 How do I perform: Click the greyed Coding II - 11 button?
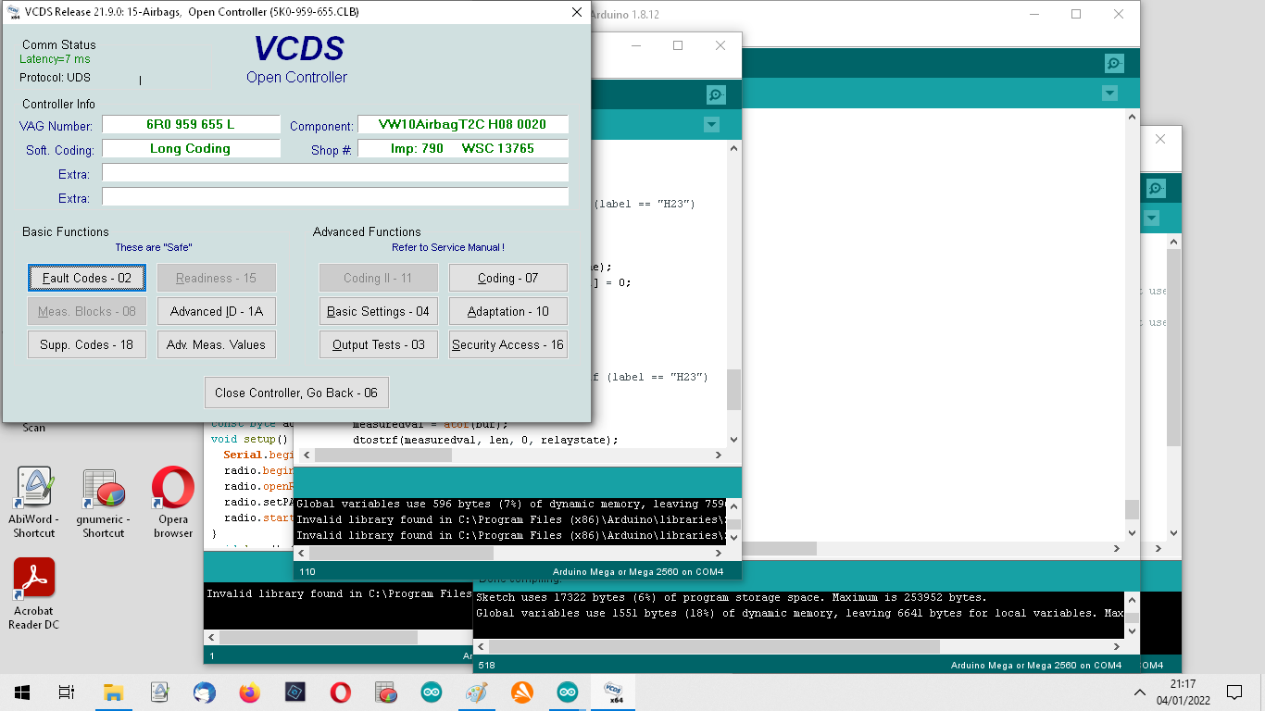(x=379, y=278)
